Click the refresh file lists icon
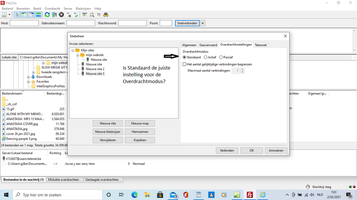 point(47,15)
